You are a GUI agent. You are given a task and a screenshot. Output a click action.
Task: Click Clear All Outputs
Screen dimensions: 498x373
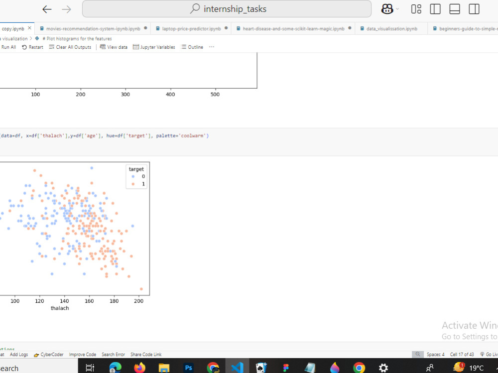point(70,47)
